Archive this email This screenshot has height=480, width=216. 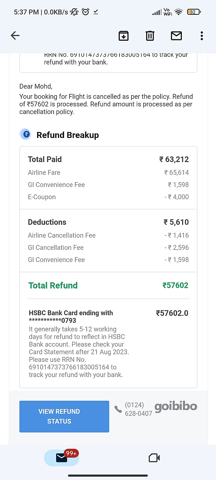123,36
